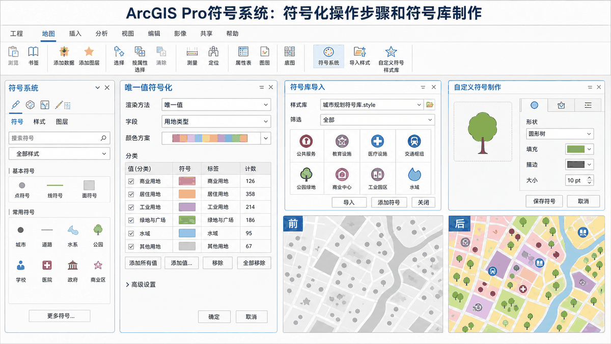Pick the 公园绿地 tree symbol

306,179
